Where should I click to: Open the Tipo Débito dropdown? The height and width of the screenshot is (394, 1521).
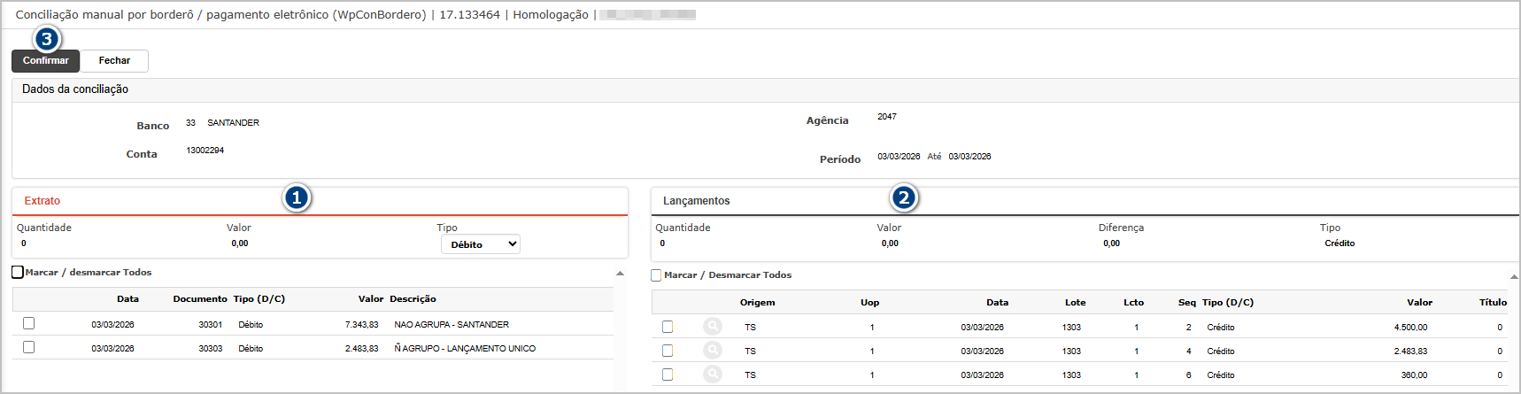[480, 244]
